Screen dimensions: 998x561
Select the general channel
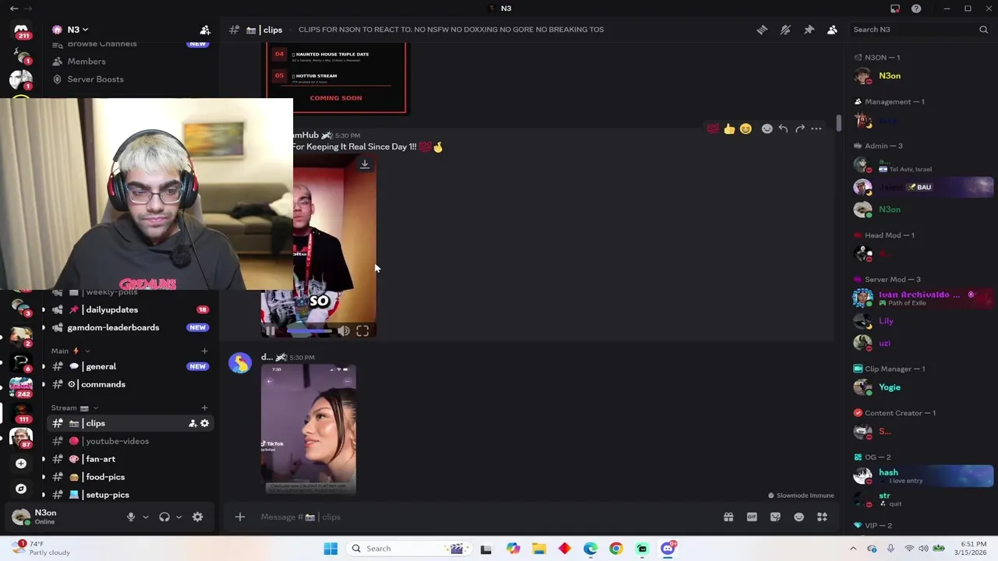[129, 366]
